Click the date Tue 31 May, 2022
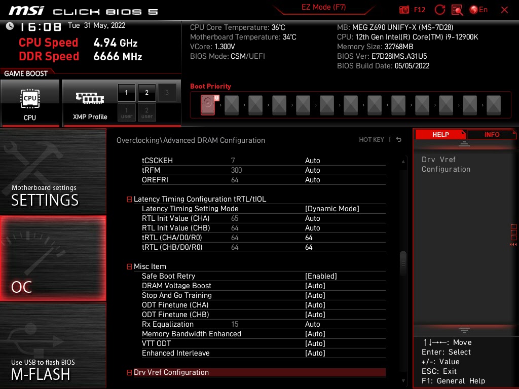519x389 pixels. point(97,25)
